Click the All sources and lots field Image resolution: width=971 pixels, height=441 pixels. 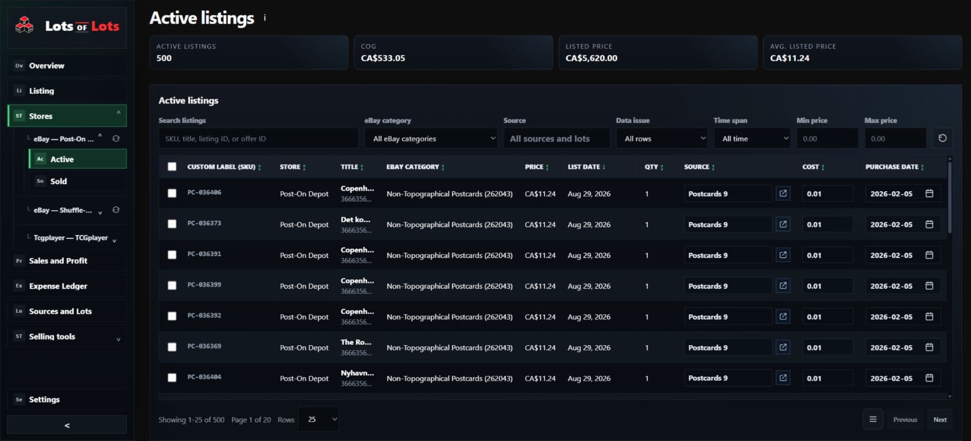point(557,139)
